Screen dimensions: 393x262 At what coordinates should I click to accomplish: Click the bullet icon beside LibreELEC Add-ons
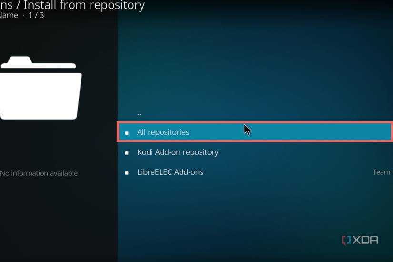tap(127, 173)
